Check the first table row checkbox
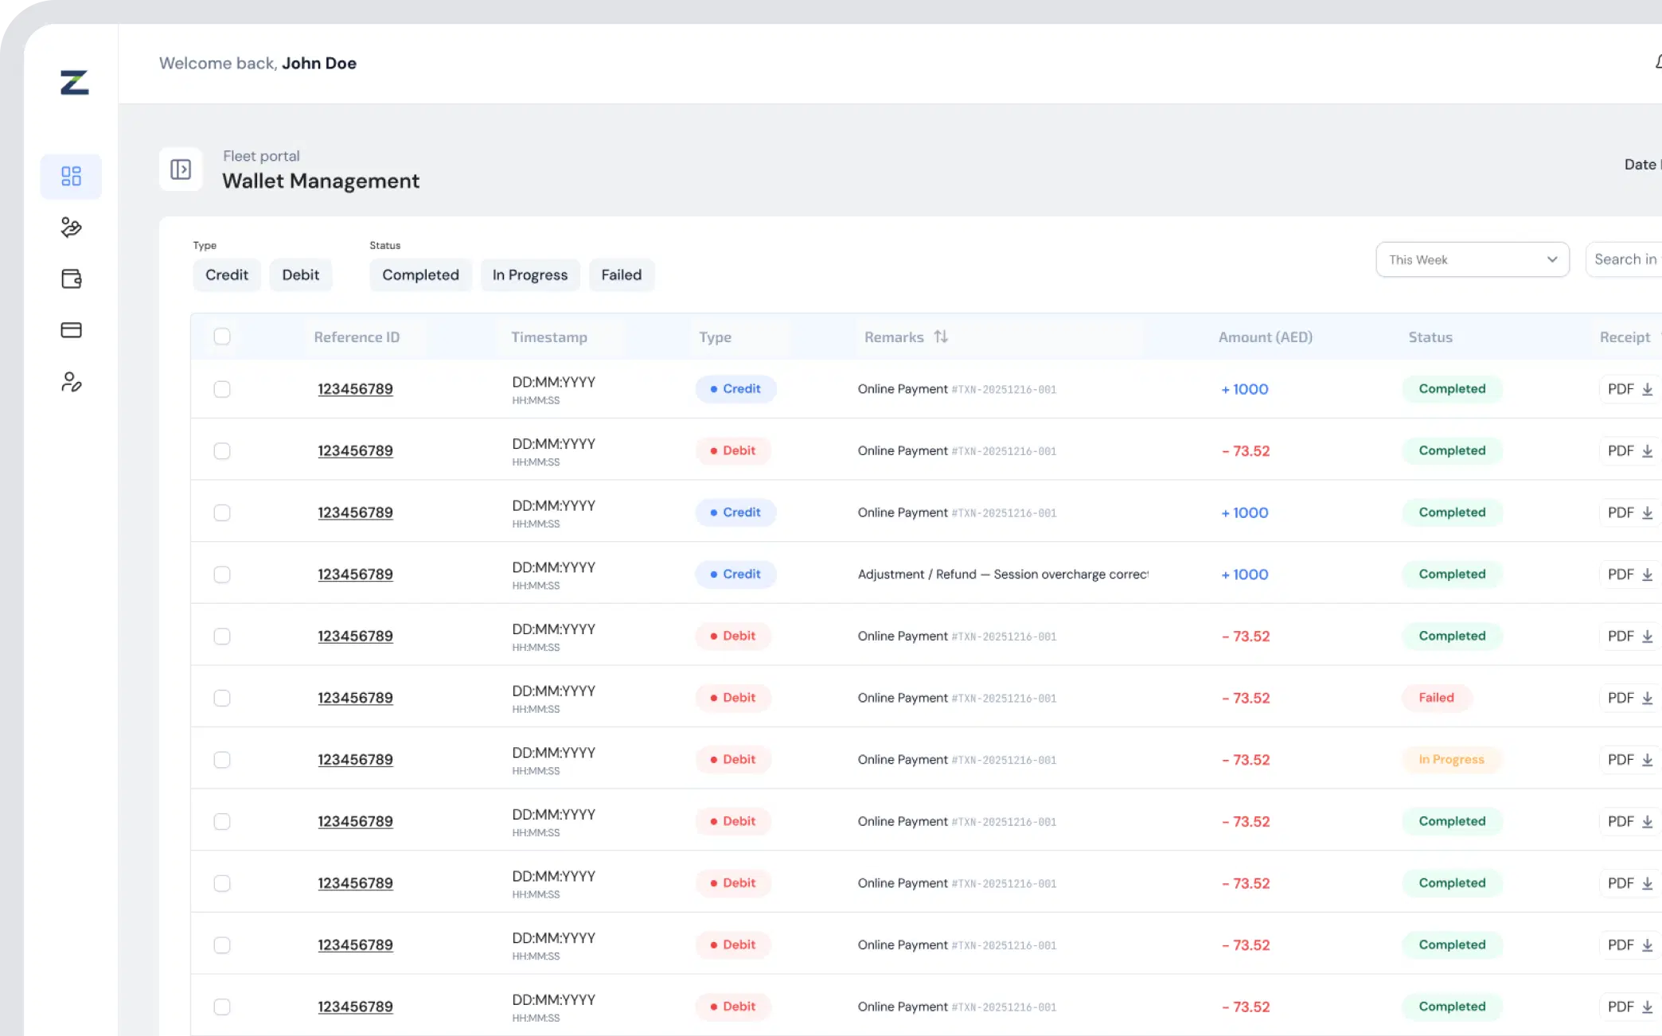Screen dimensions: 1662x1036 [222, 389]
